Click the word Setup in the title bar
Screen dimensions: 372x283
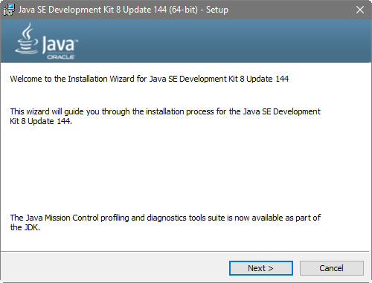pyautogui.click(x=217, y=10)
